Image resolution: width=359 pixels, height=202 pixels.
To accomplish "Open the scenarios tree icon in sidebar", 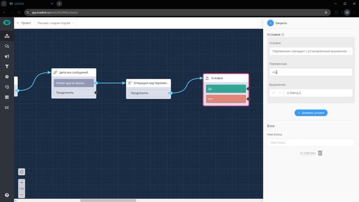I will pyautogui.click(x=7, y=36).
